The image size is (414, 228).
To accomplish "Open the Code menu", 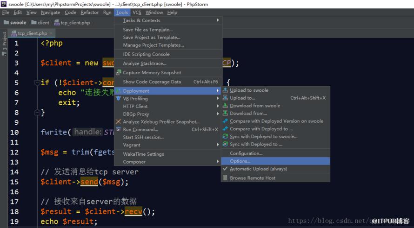I will pos(71,13).
